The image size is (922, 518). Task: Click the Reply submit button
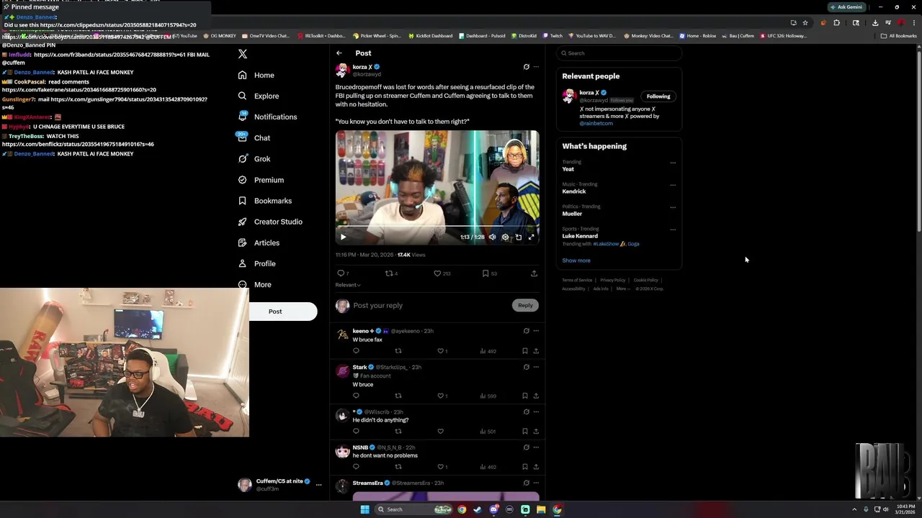click(x=525, y=305)
